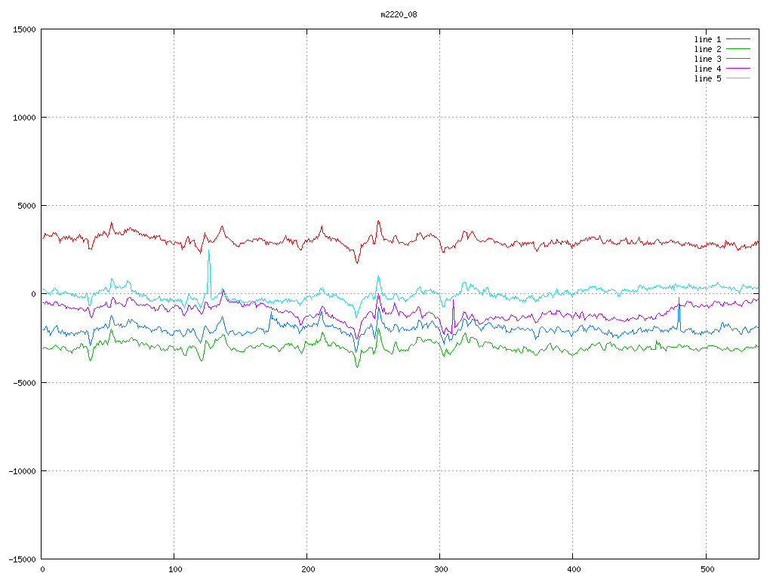Click the blue spike near x=480
The image size is (773, 579).
(x=679, y=313)
